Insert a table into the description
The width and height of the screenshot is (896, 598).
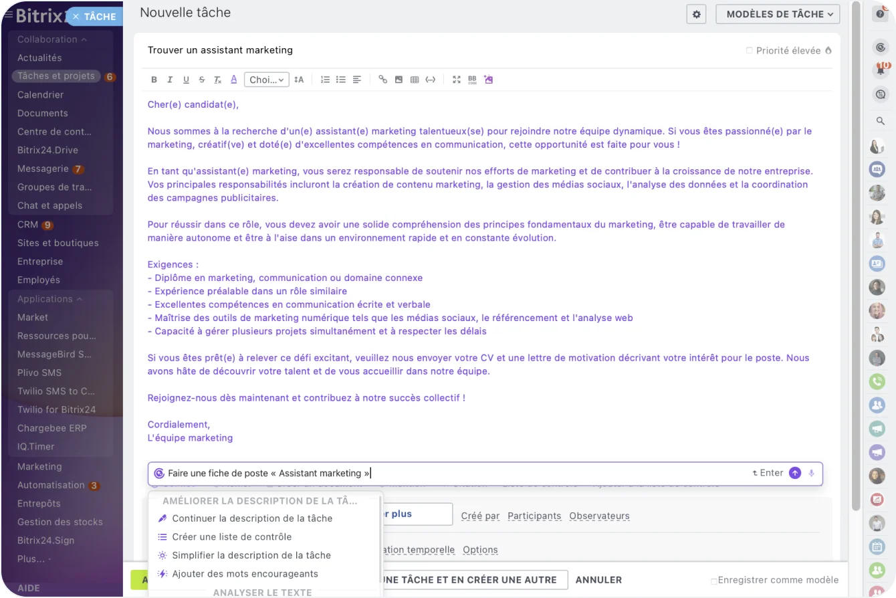pyautogui.click(x=415, y=80)
